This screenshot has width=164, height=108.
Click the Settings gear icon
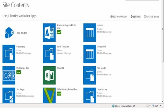[131, 16]
